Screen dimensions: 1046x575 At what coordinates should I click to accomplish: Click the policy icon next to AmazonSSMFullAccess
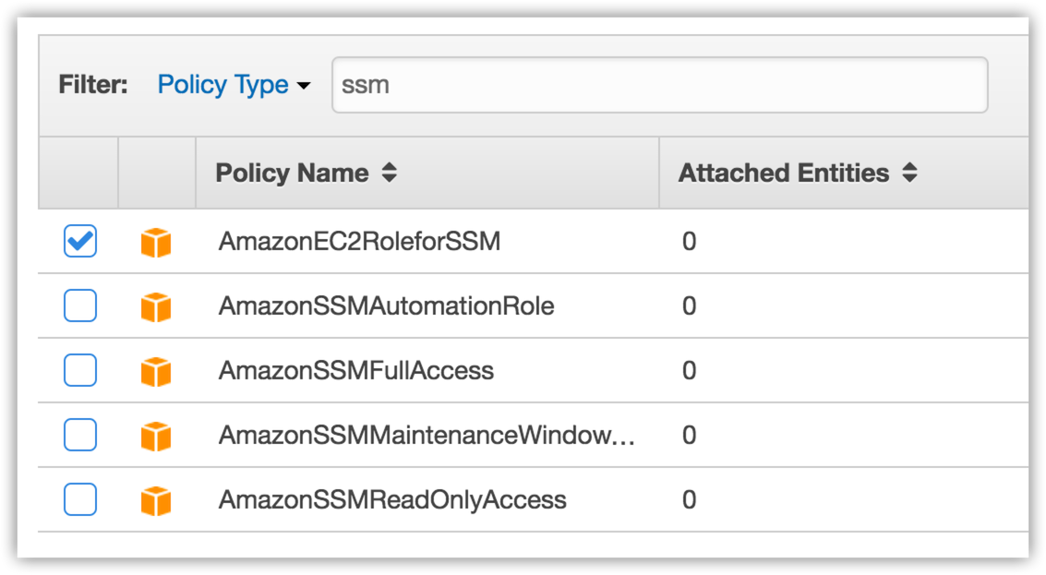pos(156,371)
